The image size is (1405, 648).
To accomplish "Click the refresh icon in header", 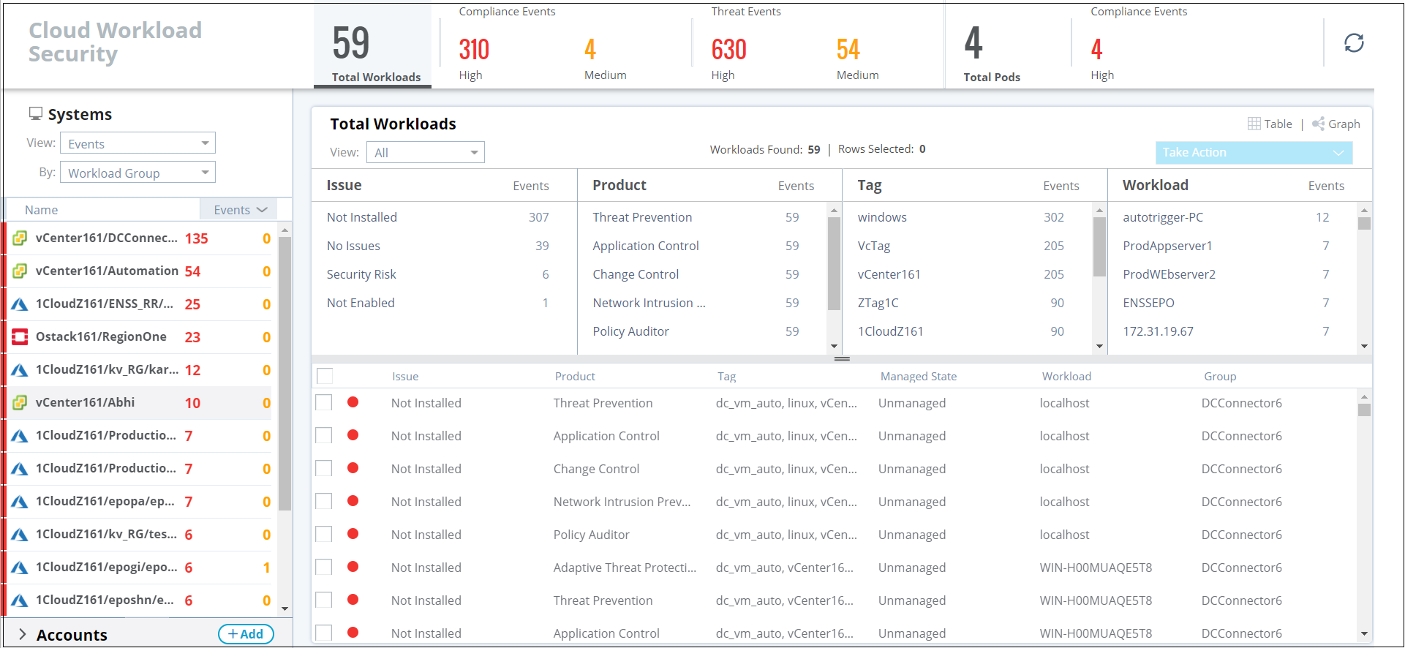I will tap(1354, 43).
